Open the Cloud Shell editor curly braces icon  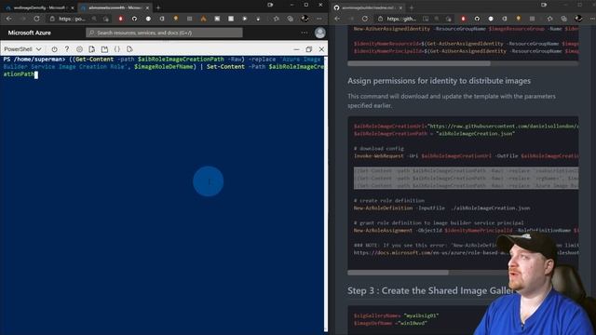pyautogui.click(x=117, y=49)
